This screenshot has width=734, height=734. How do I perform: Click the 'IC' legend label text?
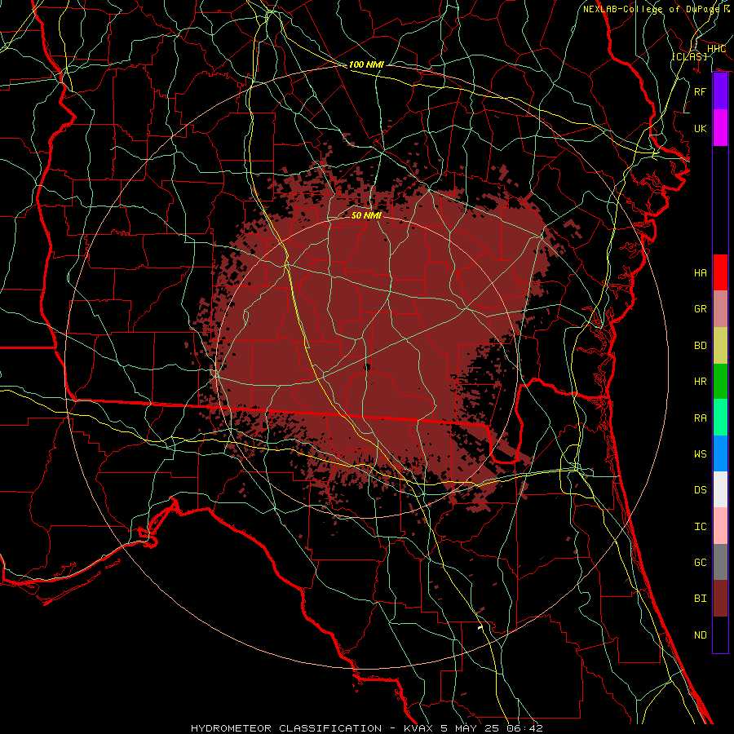701,527
